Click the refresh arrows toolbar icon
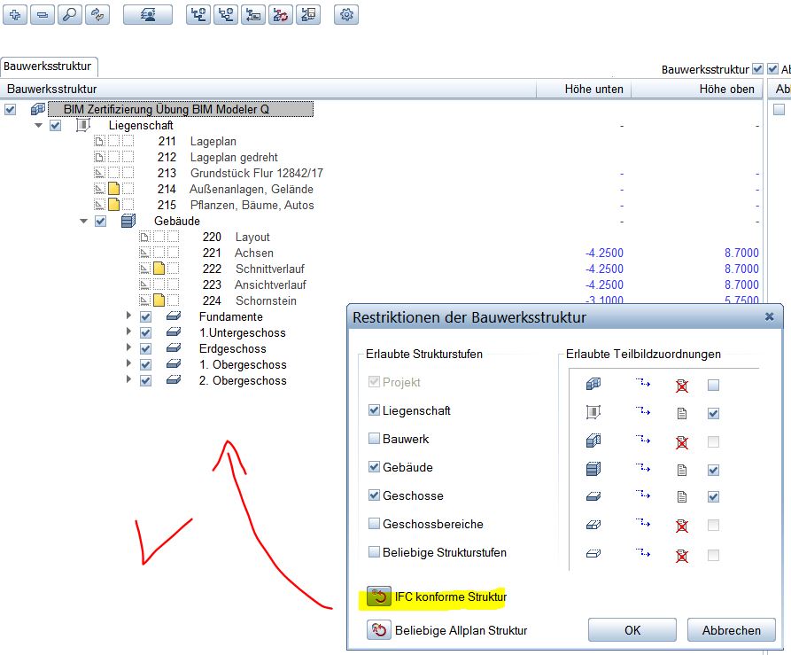This screenshot has width=791, height=655. 97,14
